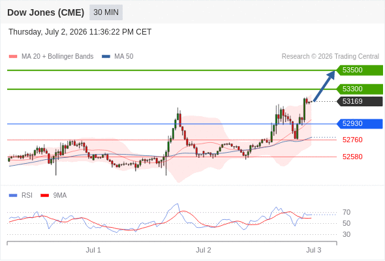Toggle the 9MA legend entry
This screenshot has height=261, width=385.
pyautogui.click(x=54, y=196)
